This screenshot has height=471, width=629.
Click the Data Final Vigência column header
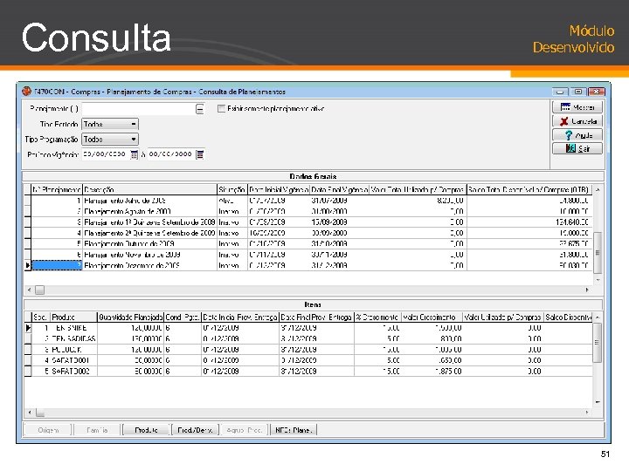tap(340, 190)
